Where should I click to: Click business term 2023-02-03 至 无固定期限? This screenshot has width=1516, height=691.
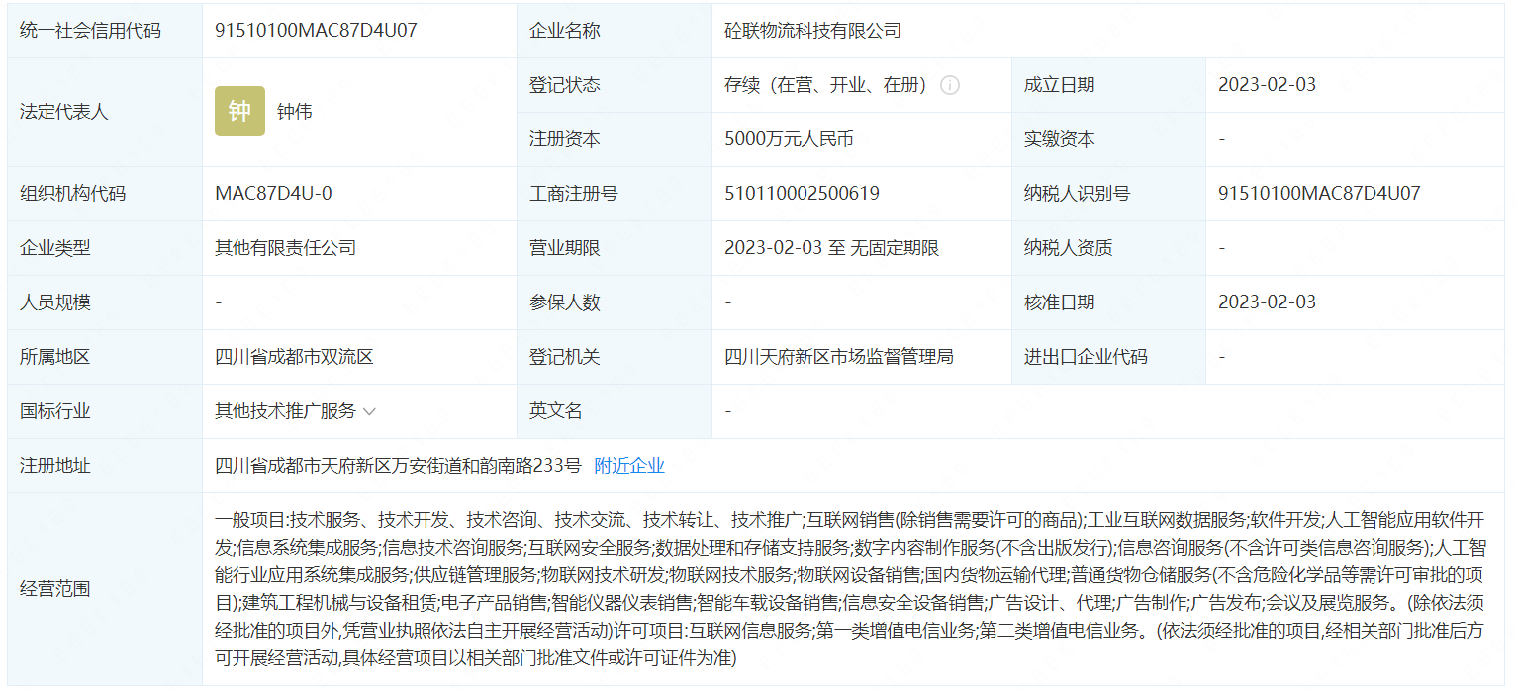[832, 248]
